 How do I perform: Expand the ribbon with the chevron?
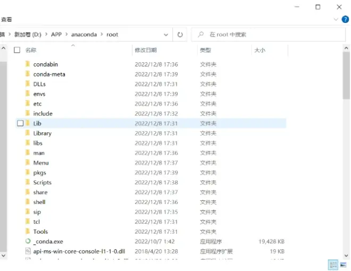tap(336, 20)
